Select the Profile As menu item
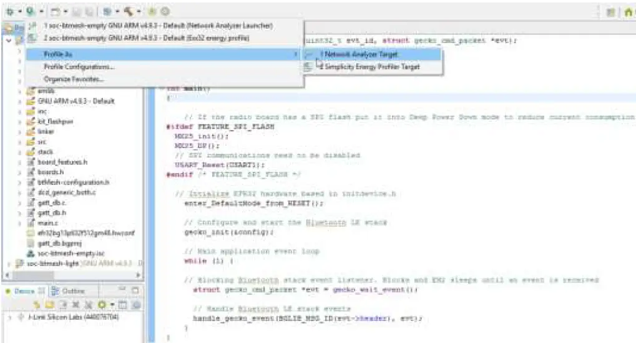The image size is (636, 343). tap(165, 54)
